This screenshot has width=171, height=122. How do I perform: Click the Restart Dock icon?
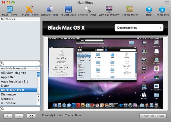click(x=68, y=11)
